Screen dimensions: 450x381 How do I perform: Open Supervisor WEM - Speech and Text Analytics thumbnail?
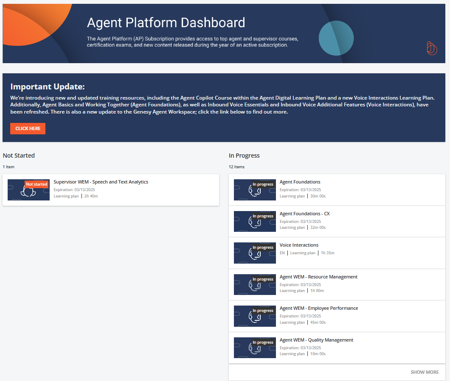pos(28,190)
